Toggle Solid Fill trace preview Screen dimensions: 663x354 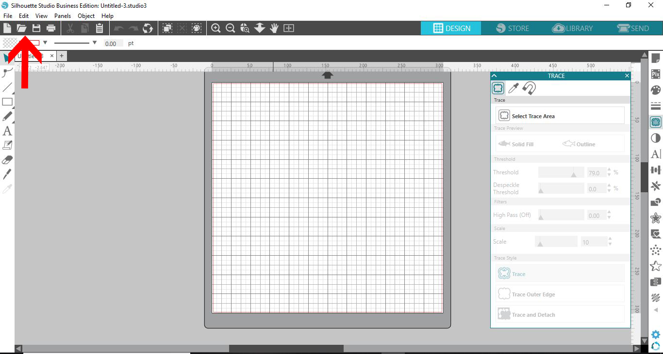tap(516, 144)
